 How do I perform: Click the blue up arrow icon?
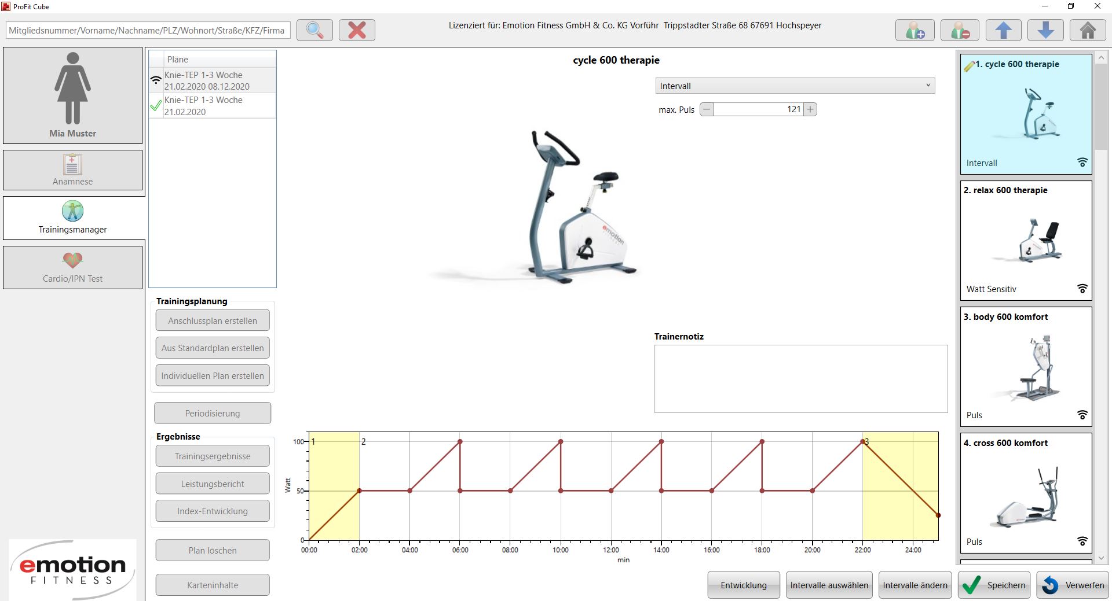(1003, 30)
